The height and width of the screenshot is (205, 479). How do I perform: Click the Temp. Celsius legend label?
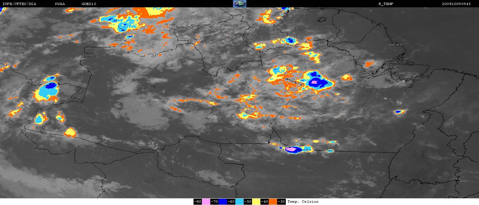[303, 202]
